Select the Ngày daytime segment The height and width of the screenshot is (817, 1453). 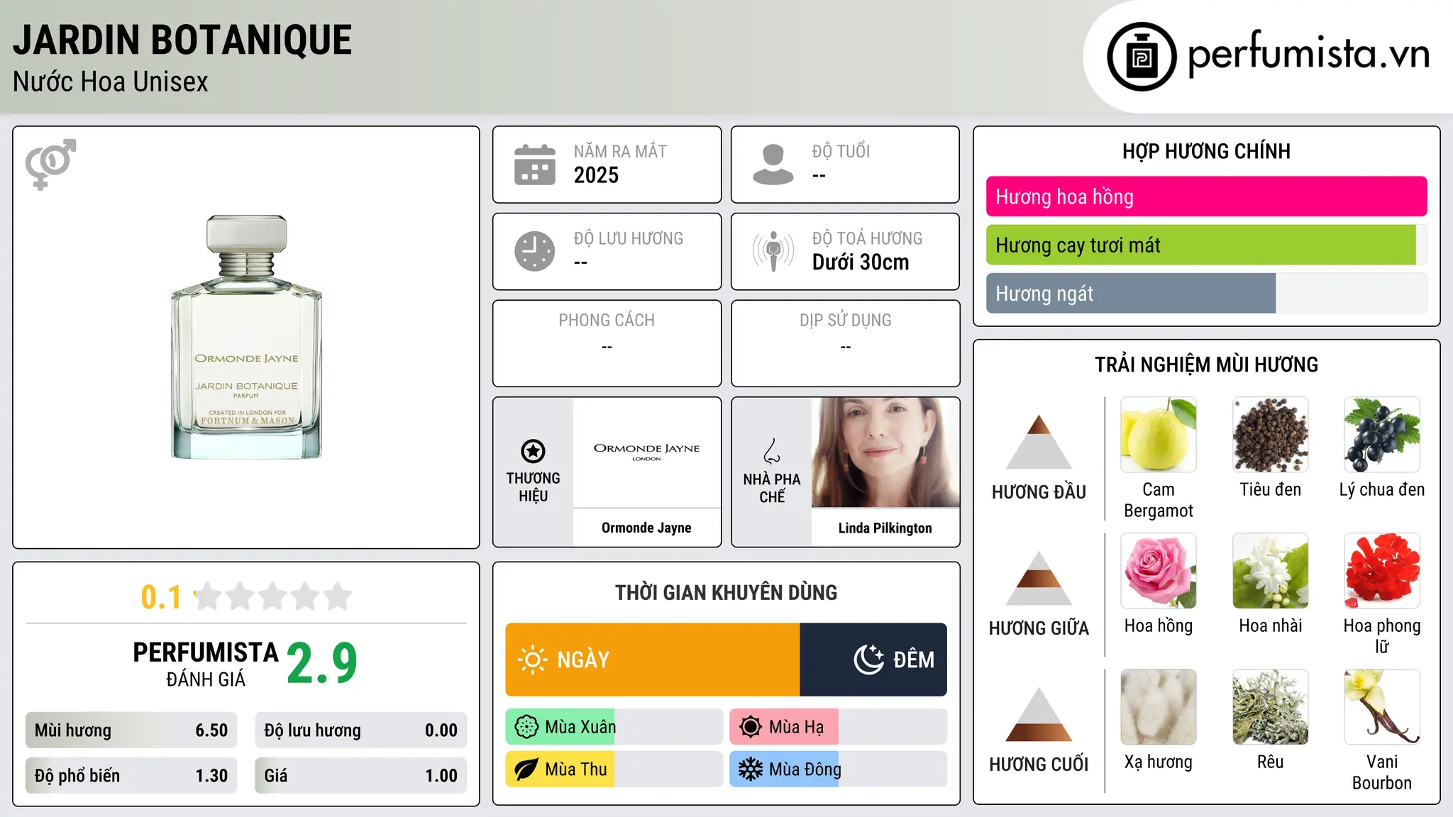point(653,660)
